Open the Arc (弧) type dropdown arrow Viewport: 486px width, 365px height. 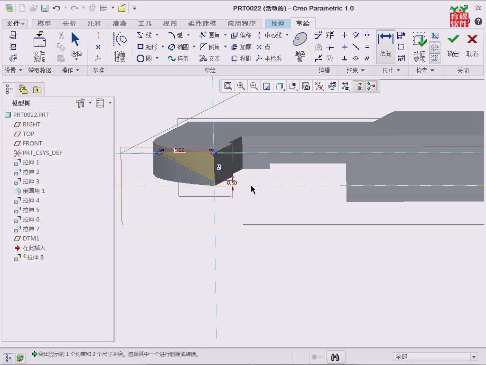point(188,35)
